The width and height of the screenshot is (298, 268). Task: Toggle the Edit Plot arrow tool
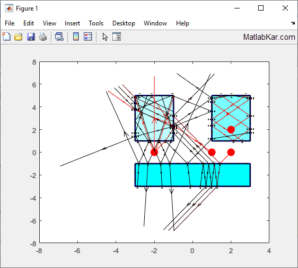tap(105, 37)
